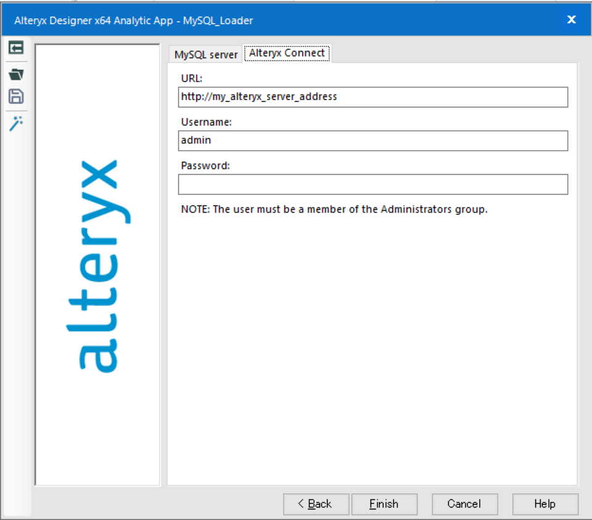592x520 pixels.
Task: Click the alteryx logo image panel
Action: coord(97,265)
